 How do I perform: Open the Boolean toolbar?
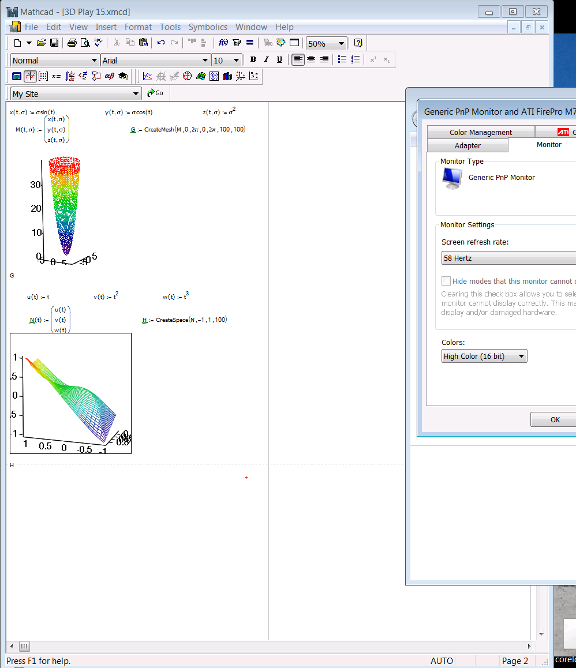pyautogui.click(x=83, y=76)
